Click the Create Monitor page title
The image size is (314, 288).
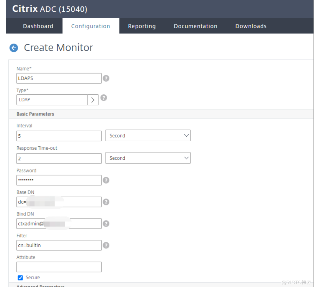pyautogui.click(x=58, y=48)
